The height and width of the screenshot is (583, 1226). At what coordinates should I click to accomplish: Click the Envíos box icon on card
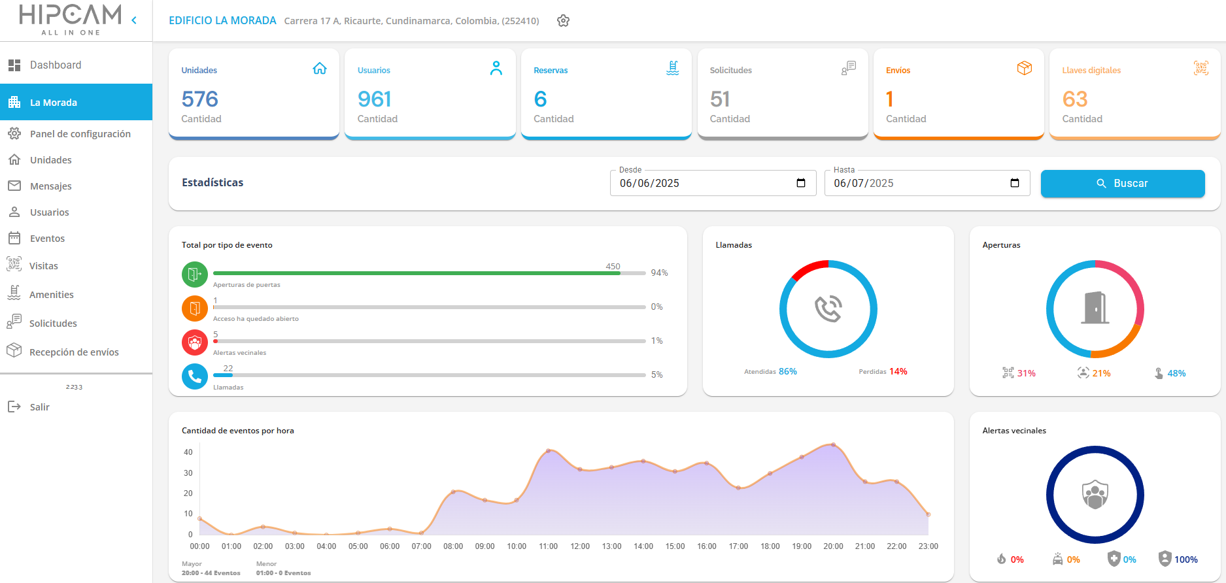(1025, 68)
